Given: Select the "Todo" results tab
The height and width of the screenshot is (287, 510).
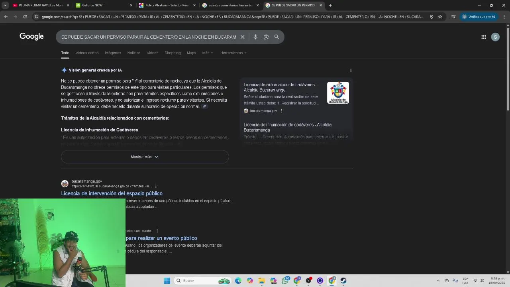Looking at the screenshot, I should [x=65, y=53].
